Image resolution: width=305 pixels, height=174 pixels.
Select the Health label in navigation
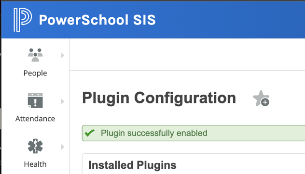tap(35, 164)
